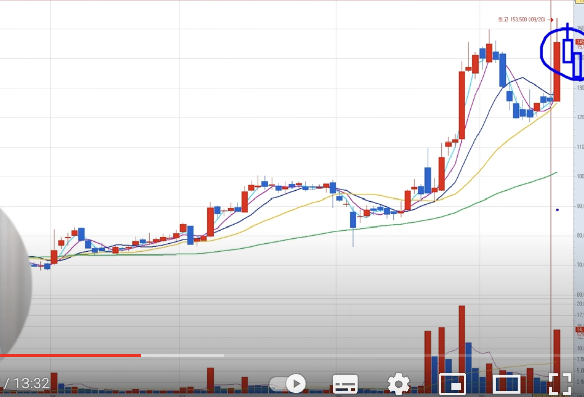The height and width of the screenshot is (397, 584).
Task: Turn on subtitles/closed captions
Action: [x=345, y=384]
